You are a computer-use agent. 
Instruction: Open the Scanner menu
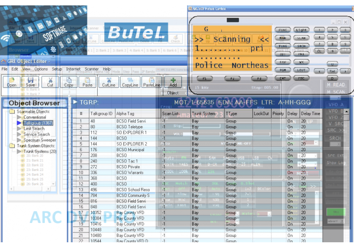(91, 69)
